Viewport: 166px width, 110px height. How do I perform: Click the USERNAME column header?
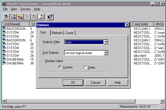16,24
